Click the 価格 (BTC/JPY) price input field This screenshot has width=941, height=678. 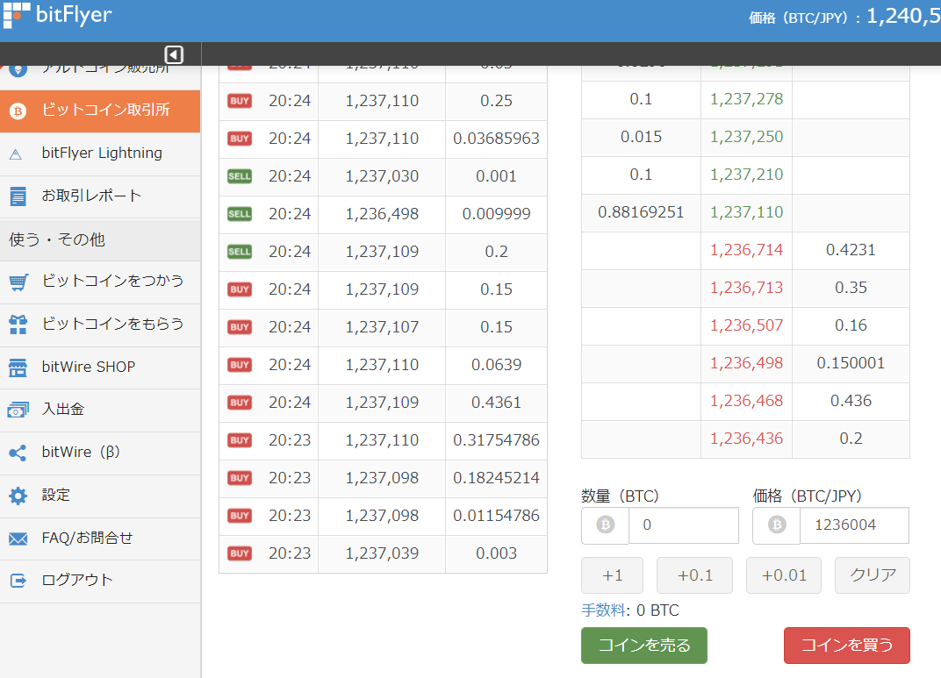click(x=855, y=525)
